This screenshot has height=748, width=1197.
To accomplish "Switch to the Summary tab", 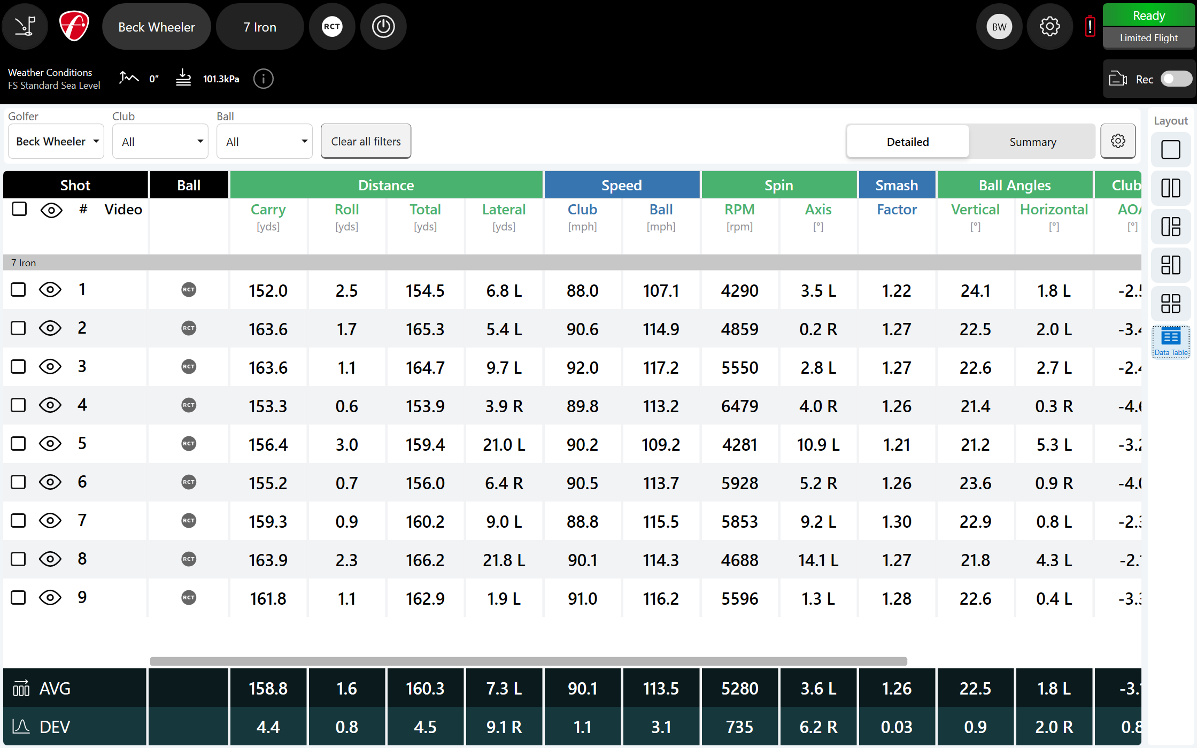I will (x=1032, y=142).
